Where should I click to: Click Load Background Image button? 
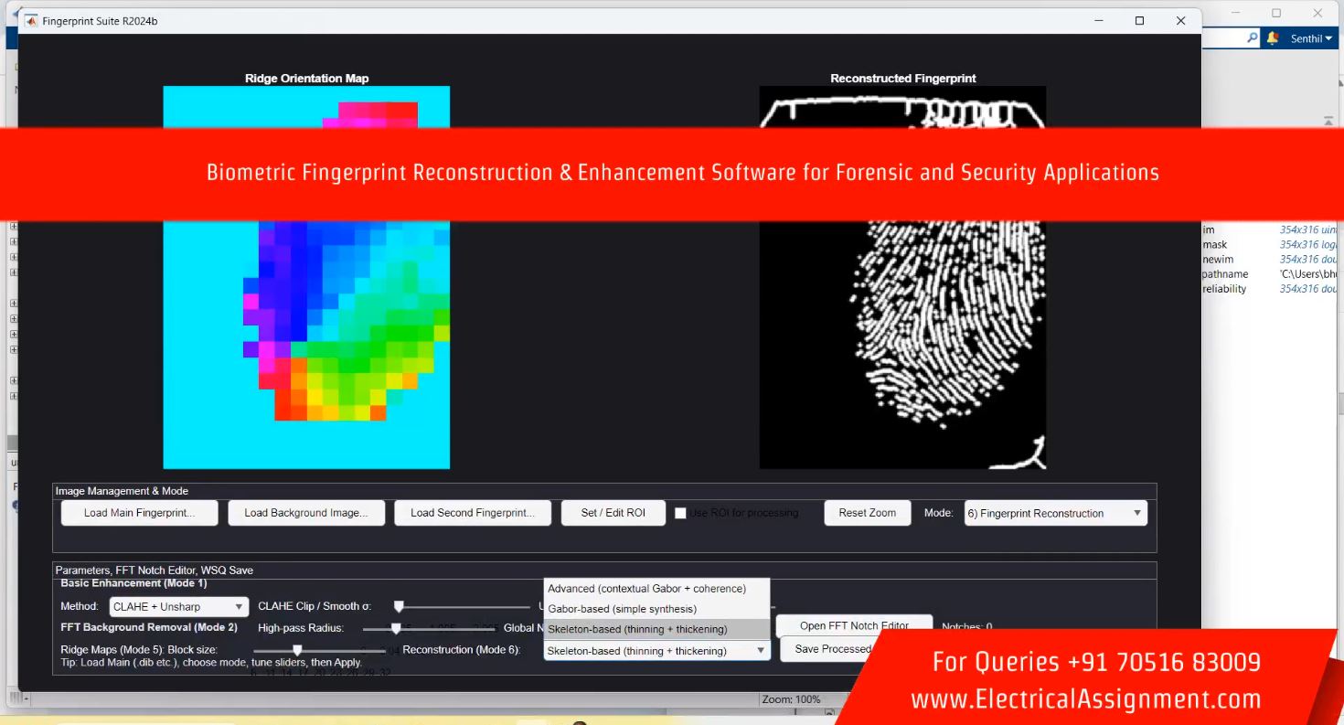[305, 513]
